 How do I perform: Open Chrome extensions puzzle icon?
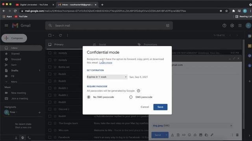233,11
